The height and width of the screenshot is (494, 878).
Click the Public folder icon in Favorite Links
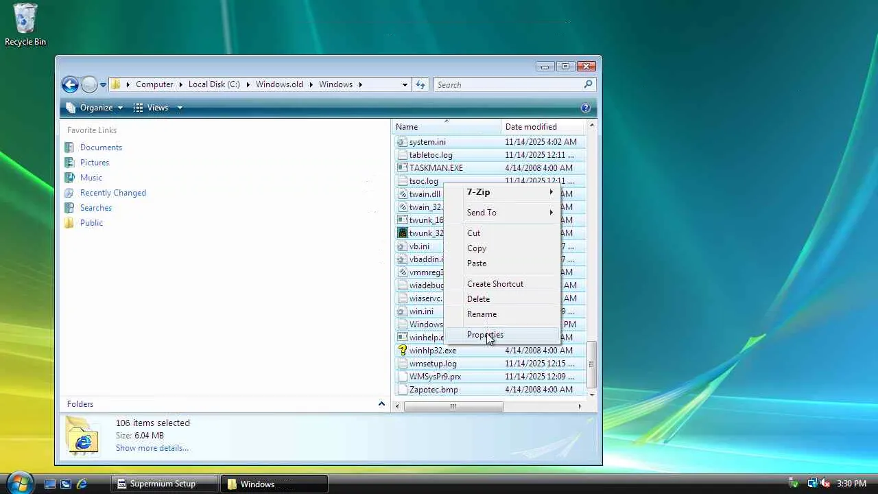click(69, 223)
